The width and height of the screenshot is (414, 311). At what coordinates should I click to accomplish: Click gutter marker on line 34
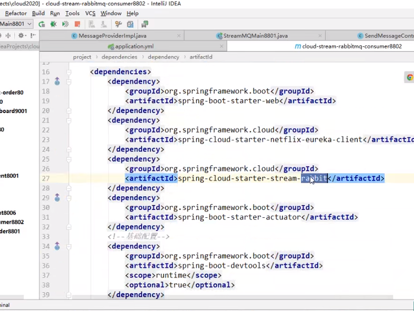pyautogui.click(x=57, y=246)
